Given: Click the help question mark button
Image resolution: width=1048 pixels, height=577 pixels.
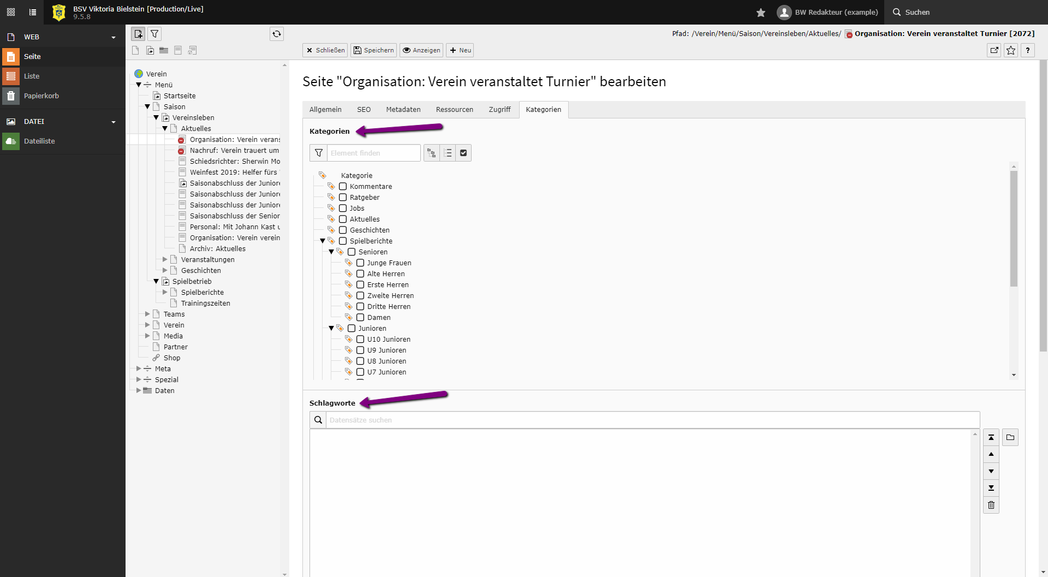Looking at the screenshot, I should [x=1028, y=50].
